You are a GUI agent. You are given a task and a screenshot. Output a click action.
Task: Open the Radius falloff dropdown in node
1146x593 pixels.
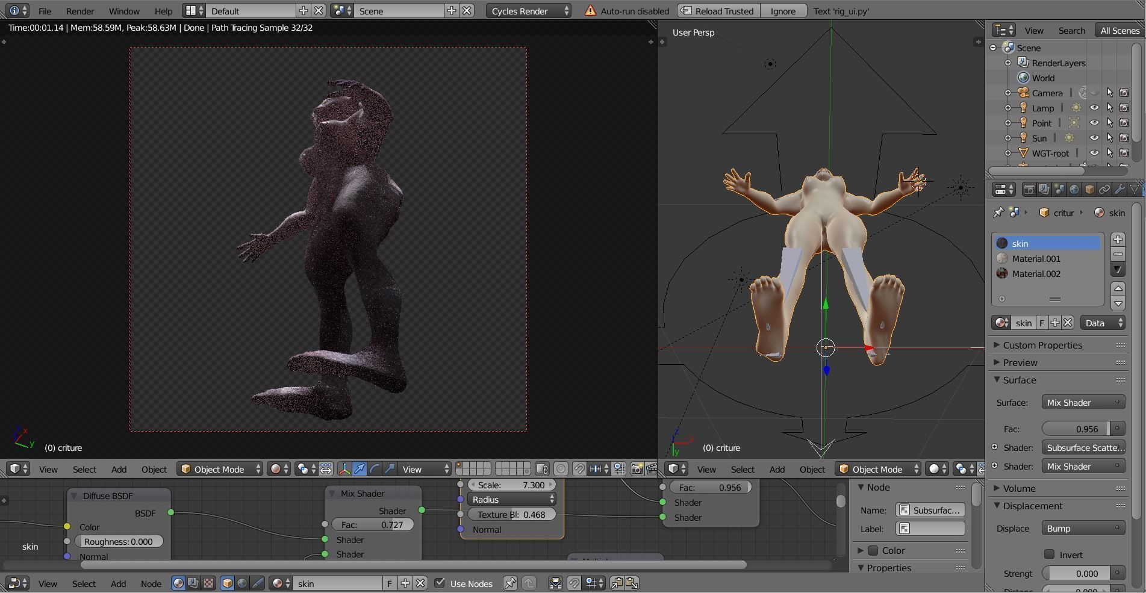coord(511,500)
